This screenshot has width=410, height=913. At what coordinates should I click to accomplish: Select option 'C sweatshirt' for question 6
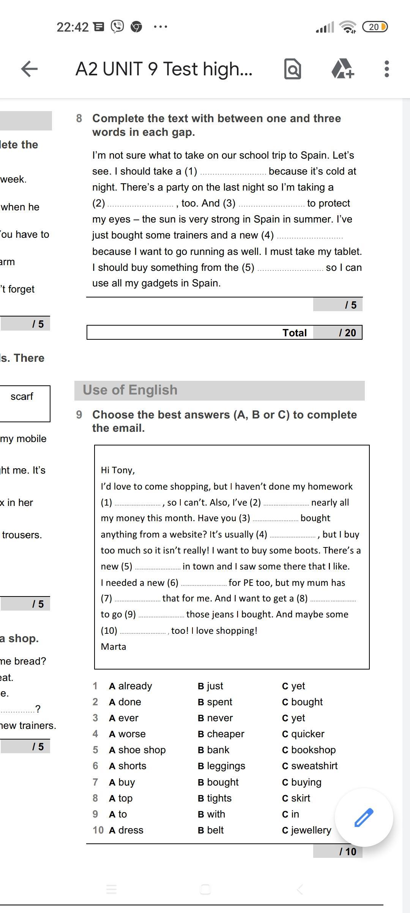coord(310,766)
